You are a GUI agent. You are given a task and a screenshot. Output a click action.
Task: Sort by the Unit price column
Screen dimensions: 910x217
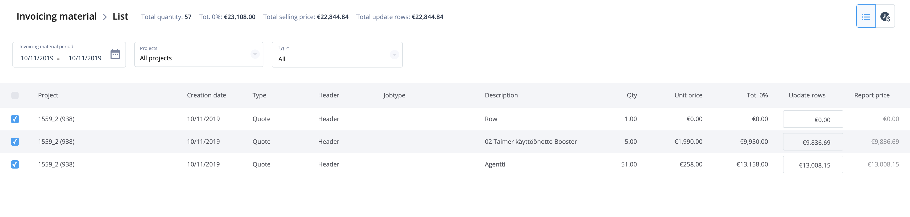coord(688,95)
